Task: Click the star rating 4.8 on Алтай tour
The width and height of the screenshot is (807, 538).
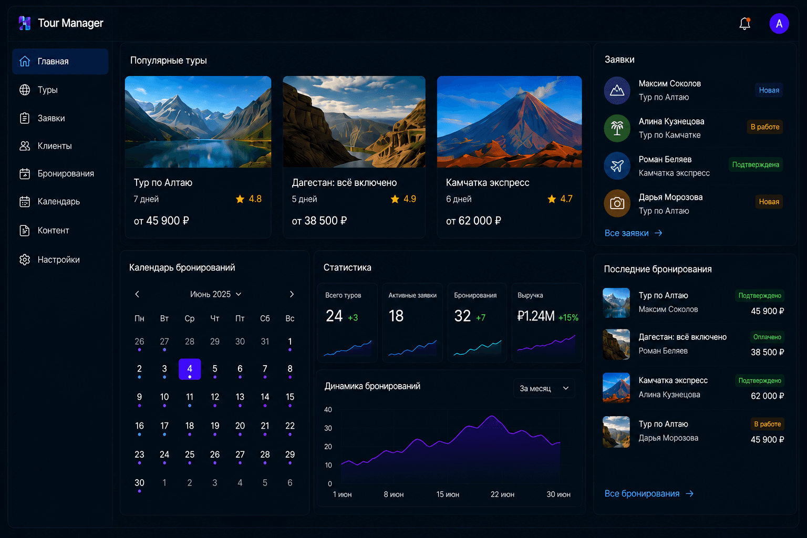Action: coord(249,199)
